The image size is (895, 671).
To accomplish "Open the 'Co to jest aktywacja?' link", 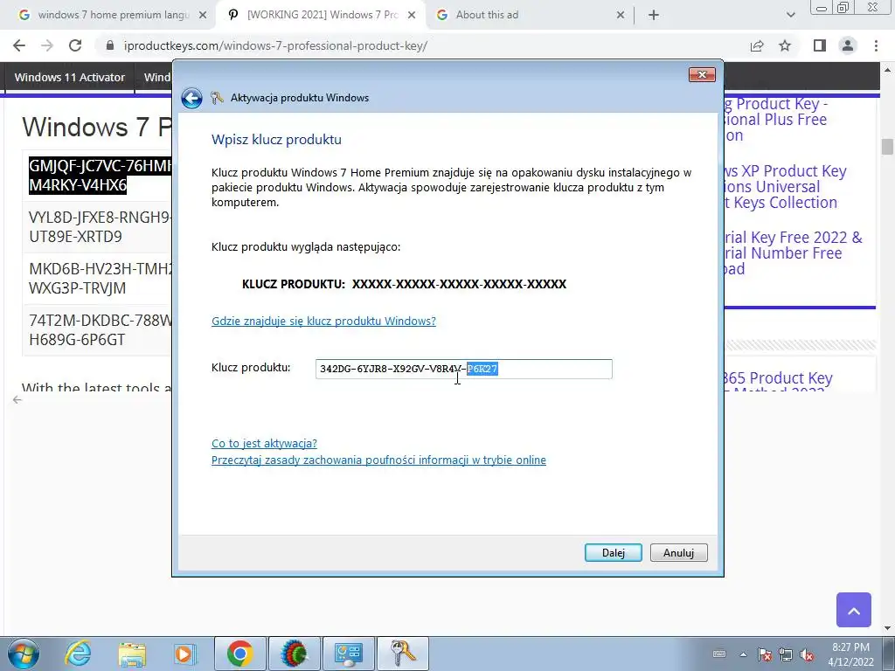I will point(264,443).
